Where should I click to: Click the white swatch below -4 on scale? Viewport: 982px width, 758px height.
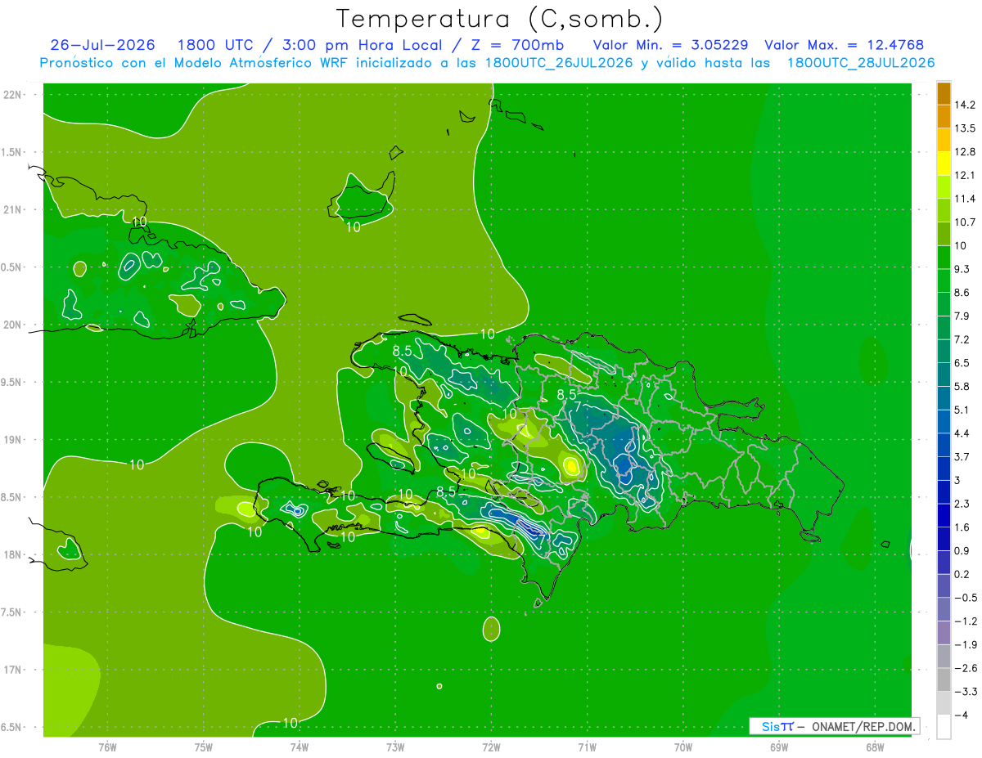[944, 727]
